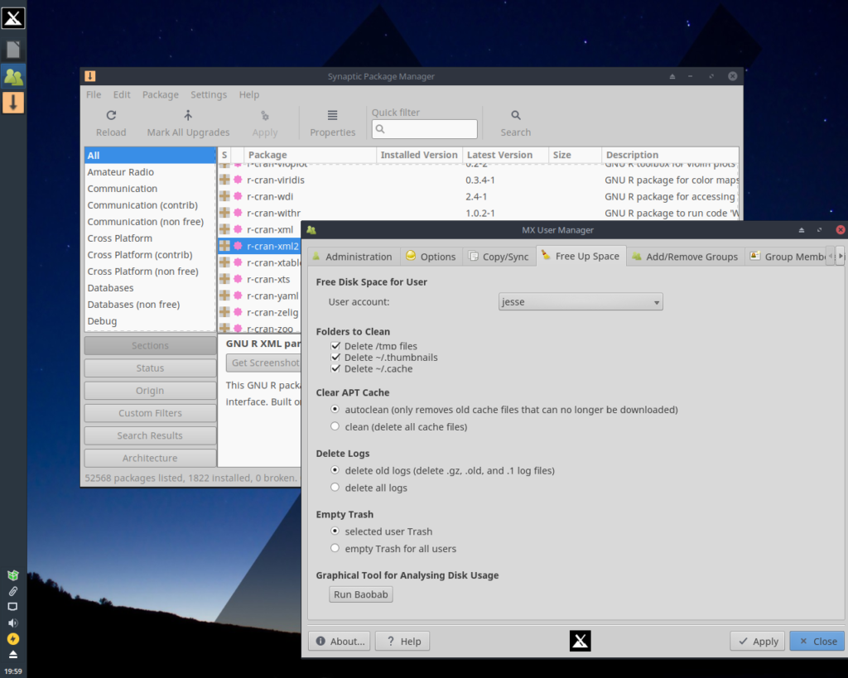Select delete all logs option
The image size is (848, 678).
coord(335,487)
